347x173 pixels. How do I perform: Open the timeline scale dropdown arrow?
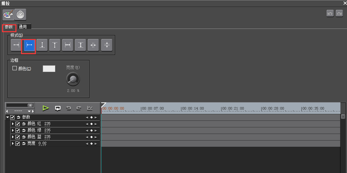coord(29,111)
